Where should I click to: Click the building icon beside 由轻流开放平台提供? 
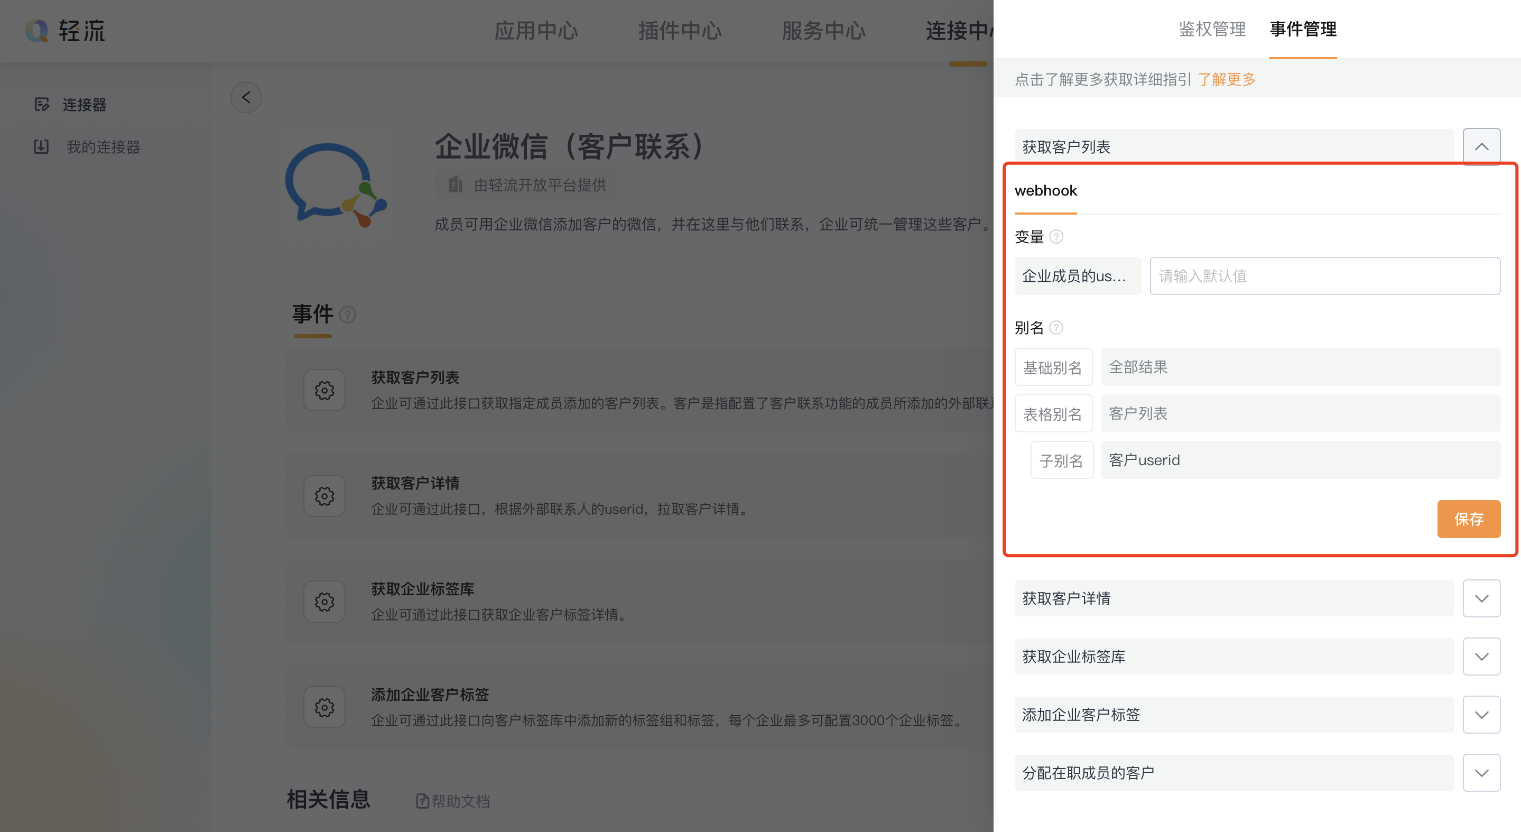(455, 185)
